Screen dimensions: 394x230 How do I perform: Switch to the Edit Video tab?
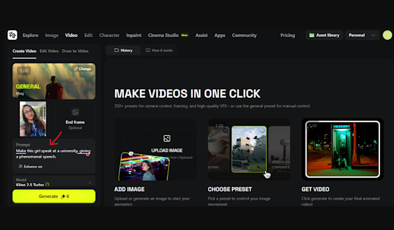[x=49, y=51]
